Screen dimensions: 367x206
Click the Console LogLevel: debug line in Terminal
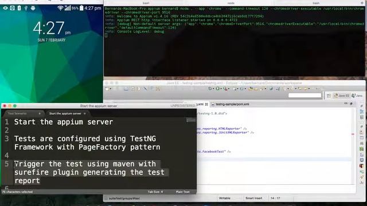click(x=135, y=31)
